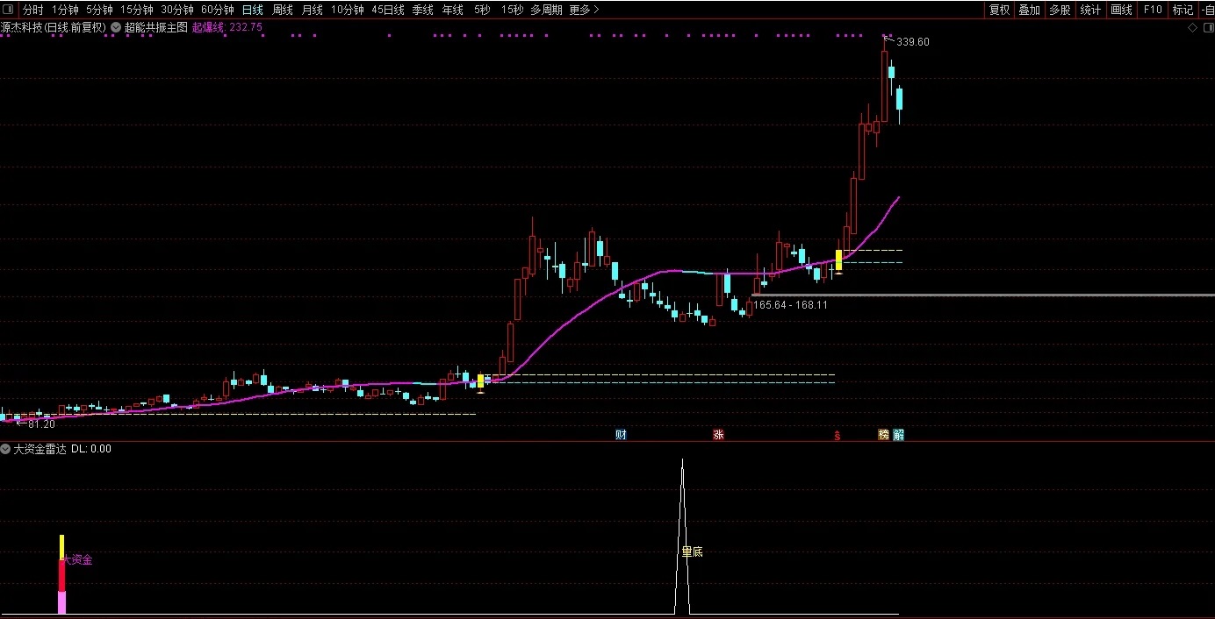Click the yellow signal candle near 起爆线 breakout
This screenshot has width=1215, height=619.
(838, 260)
